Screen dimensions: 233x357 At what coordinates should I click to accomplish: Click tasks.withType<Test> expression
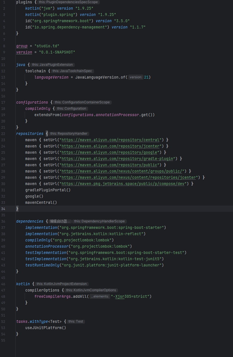pos(39,321)
